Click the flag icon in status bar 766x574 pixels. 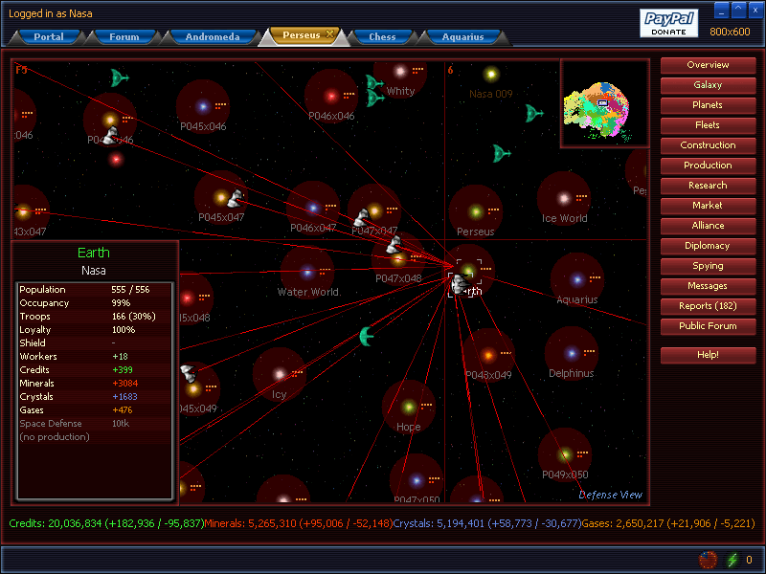pyautogui.click(x=708, y=560)
